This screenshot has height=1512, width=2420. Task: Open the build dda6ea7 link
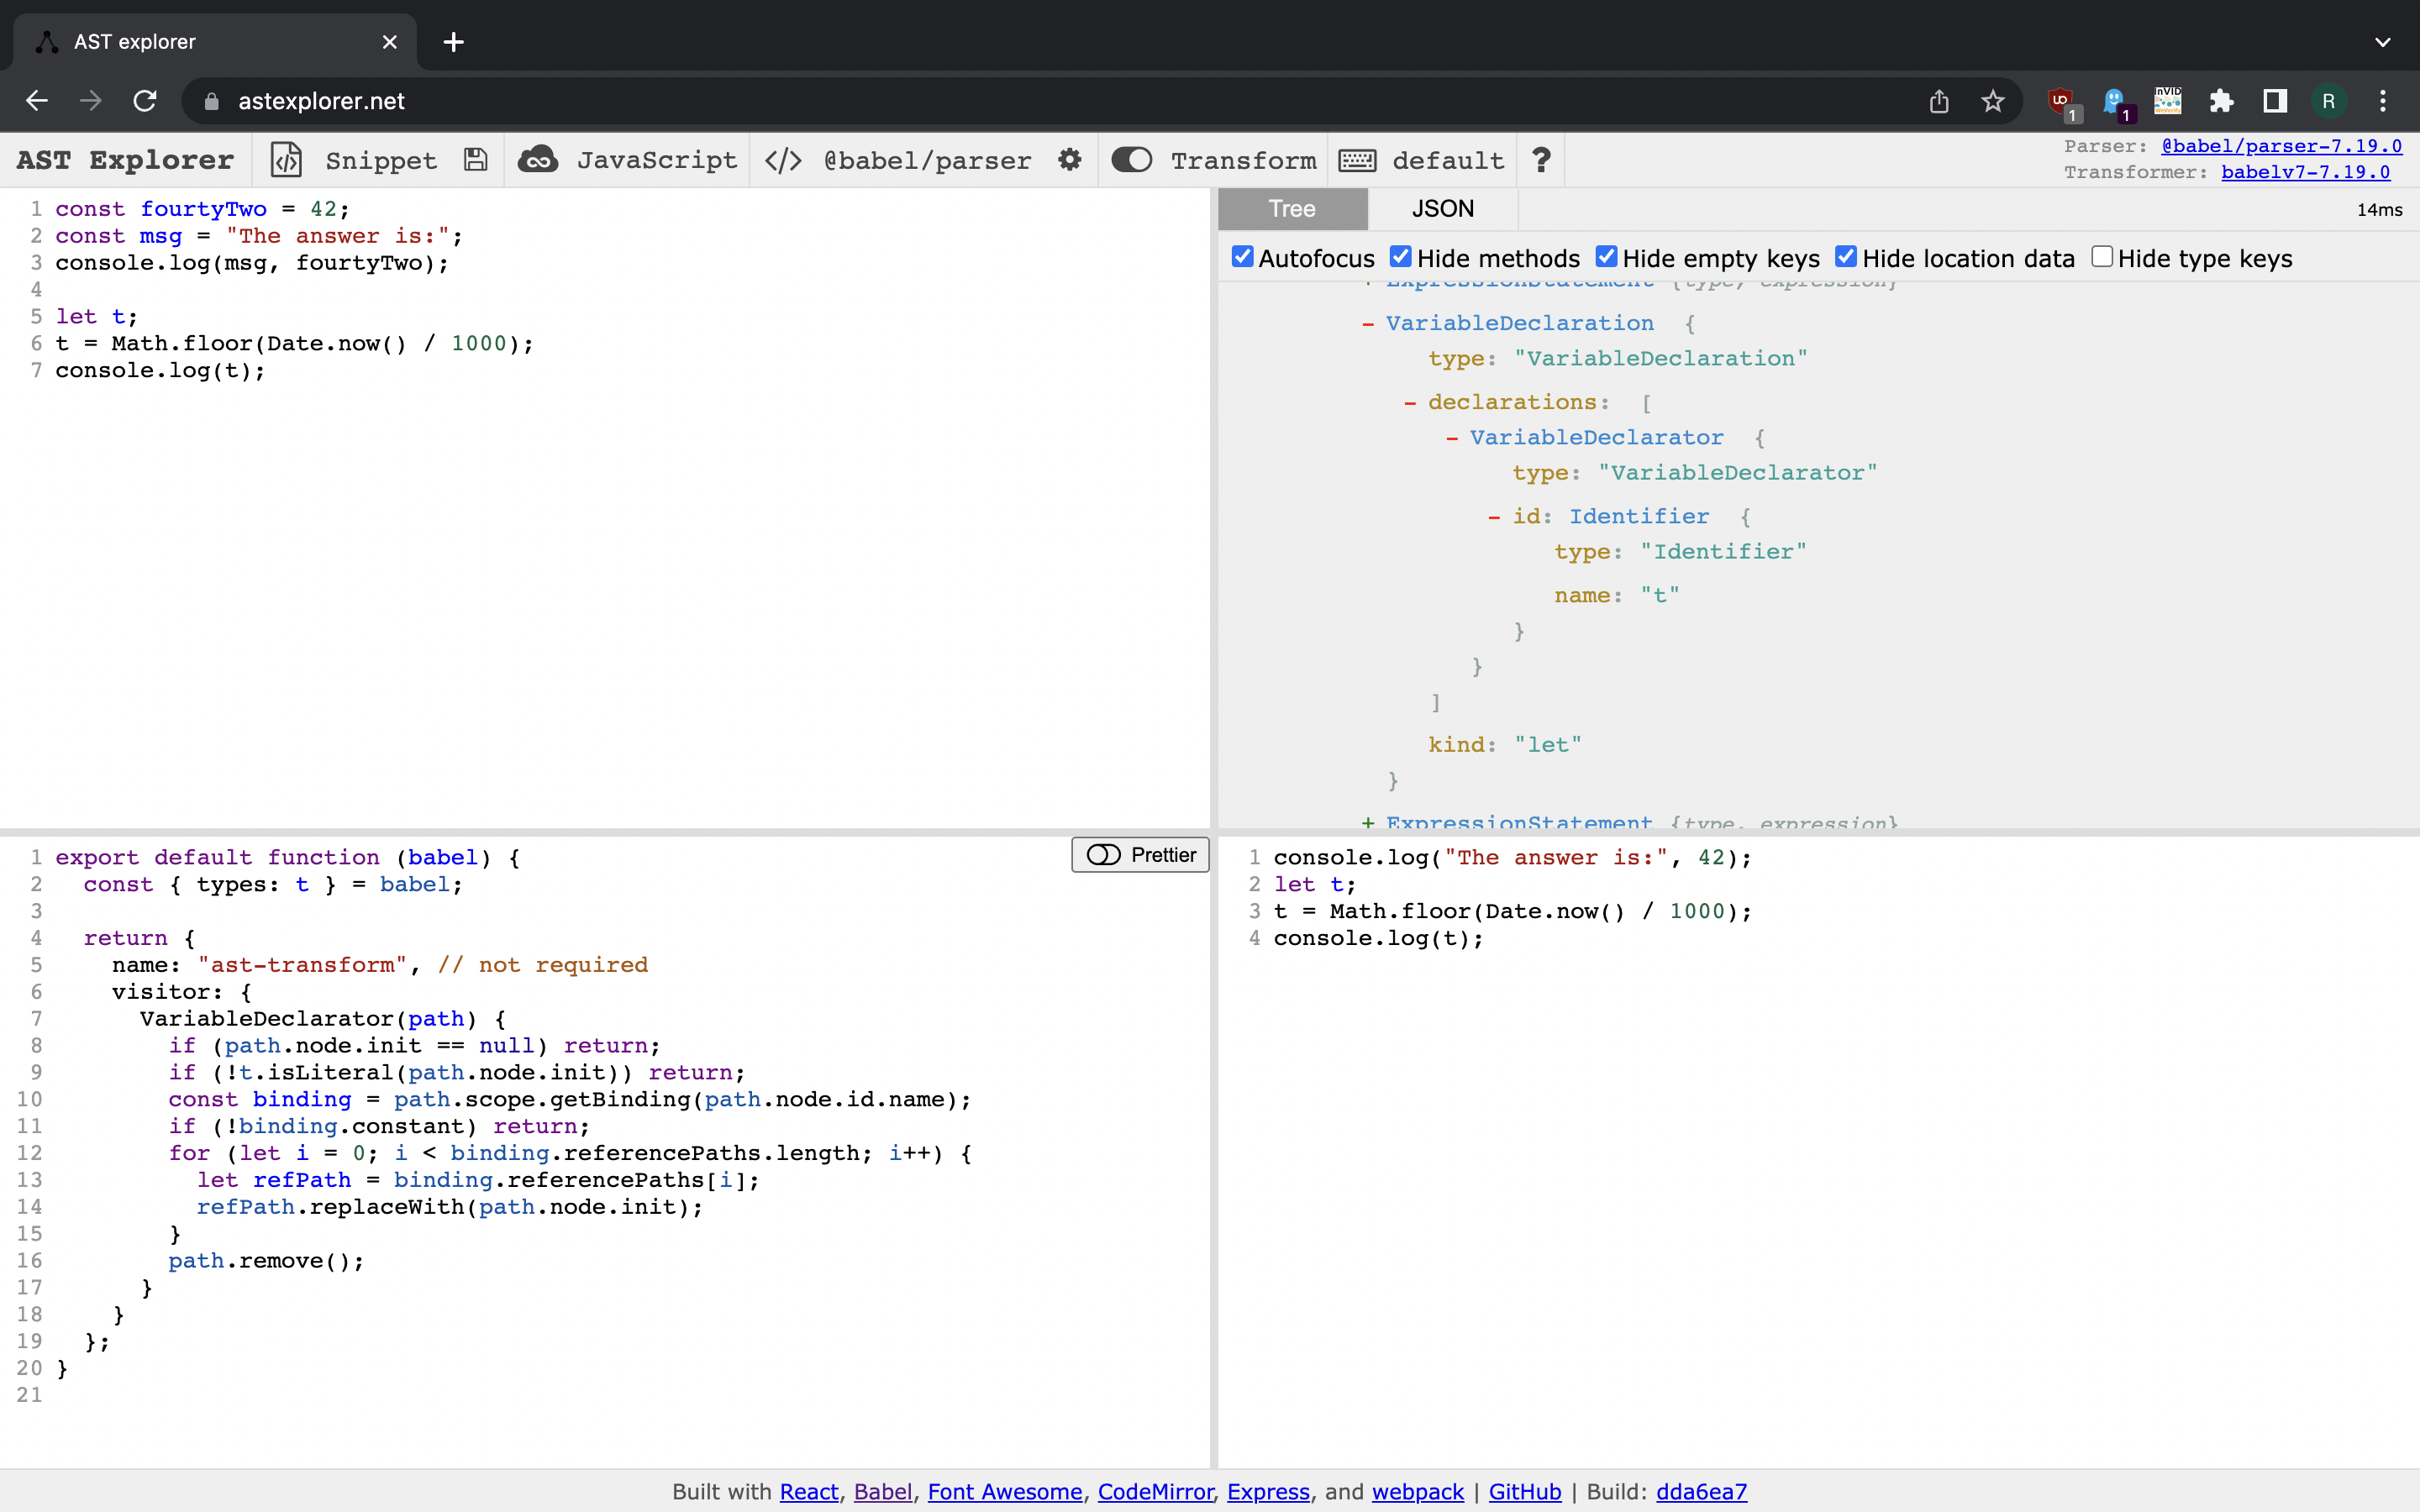1701,1491
